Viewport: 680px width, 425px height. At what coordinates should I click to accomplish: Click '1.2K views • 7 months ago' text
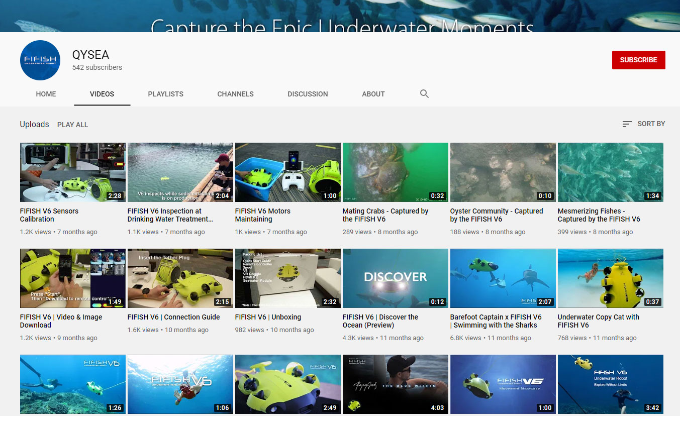coord(59,232)
